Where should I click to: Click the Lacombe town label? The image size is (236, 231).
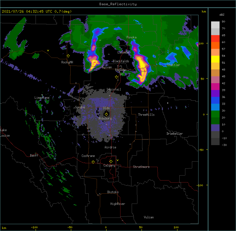123,52
